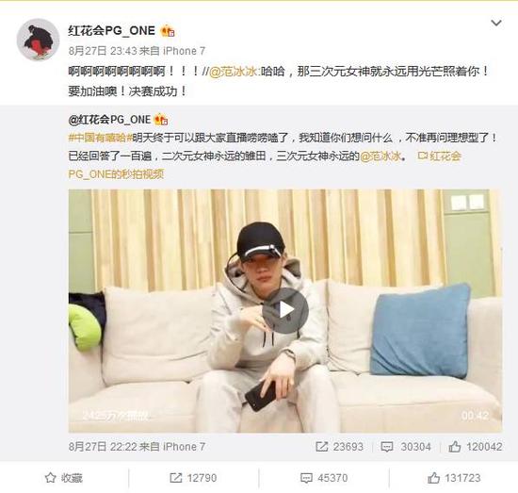Like the quoted post with thumbs-up 120042
The height and width of the screenshot is (493, 518).
[476, 447]
